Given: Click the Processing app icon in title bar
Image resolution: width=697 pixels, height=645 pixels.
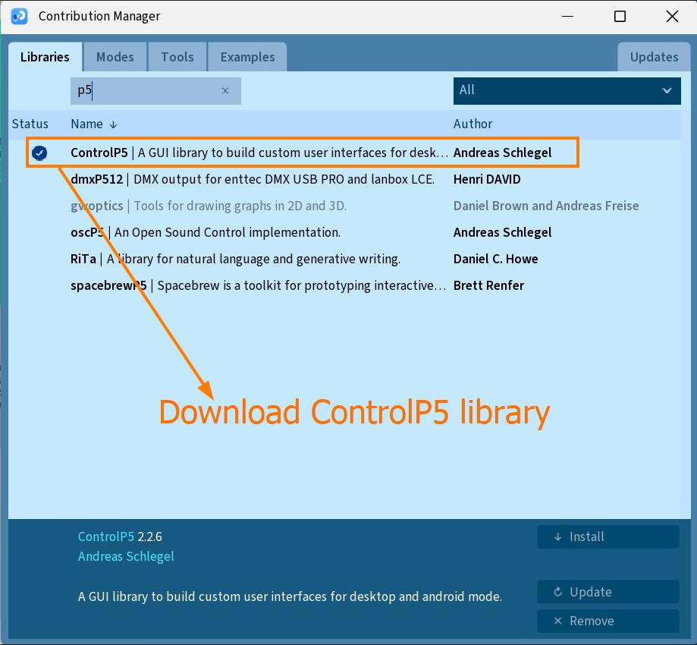Looking at the screenshot, I should 19,17.
